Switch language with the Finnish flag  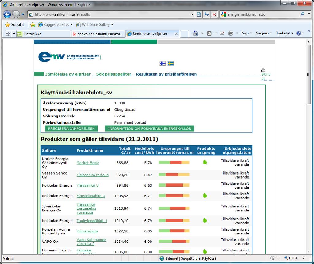(163, 64)
